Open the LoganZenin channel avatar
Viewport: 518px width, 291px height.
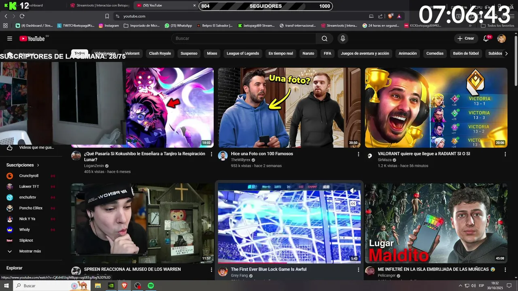(x=76, y=156)
